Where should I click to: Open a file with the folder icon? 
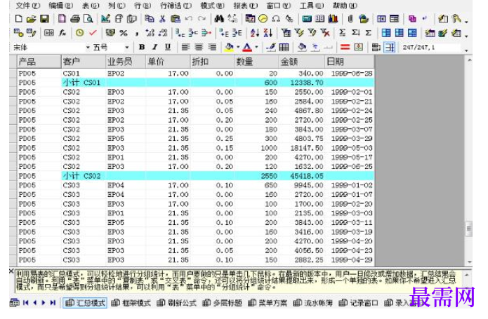[x=31, y=19]
